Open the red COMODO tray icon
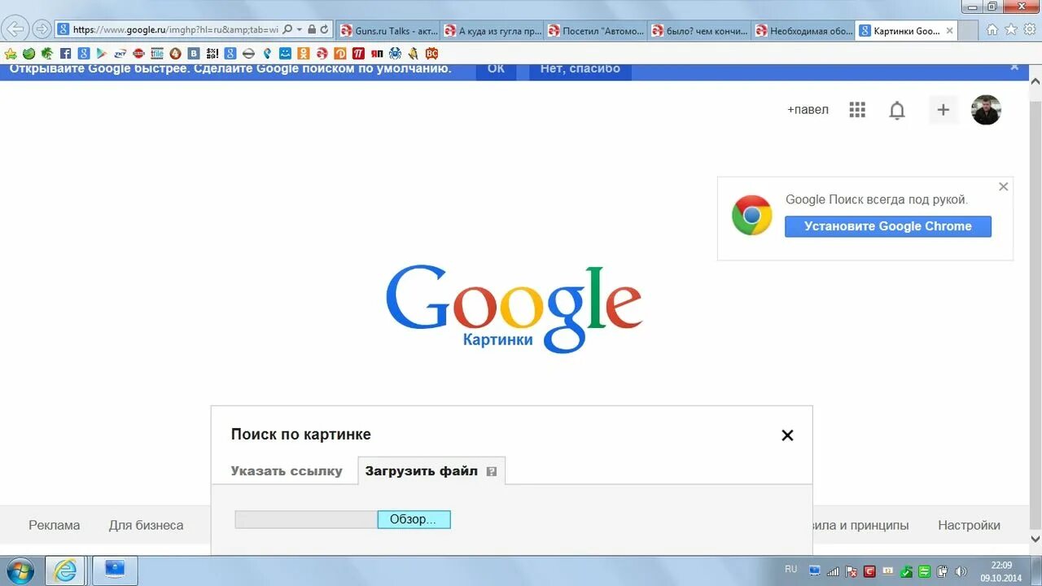The width and height of the screenshot is (1042, 586). pos(869,571)
